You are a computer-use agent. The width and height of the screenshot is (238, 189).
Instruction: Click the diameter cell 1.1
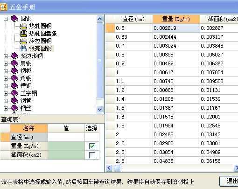tap(134, 81)
